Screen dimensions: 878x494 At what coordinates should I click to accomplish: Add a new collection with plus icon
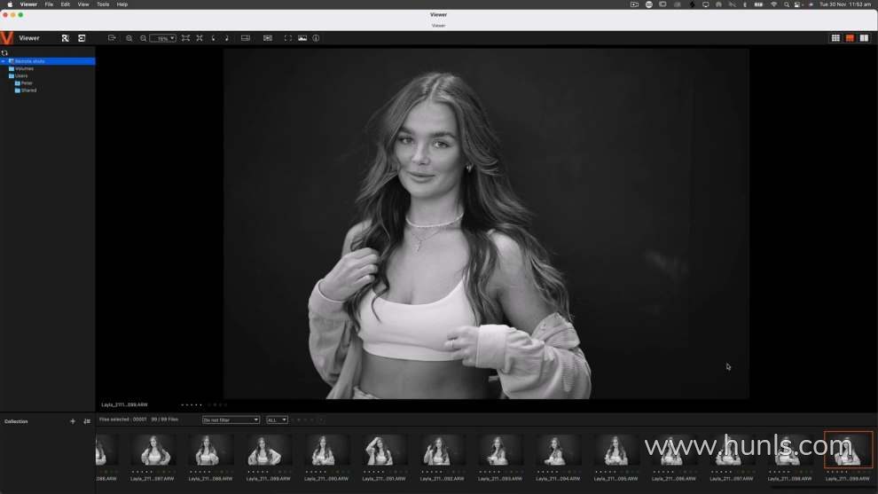coord(72,421)
